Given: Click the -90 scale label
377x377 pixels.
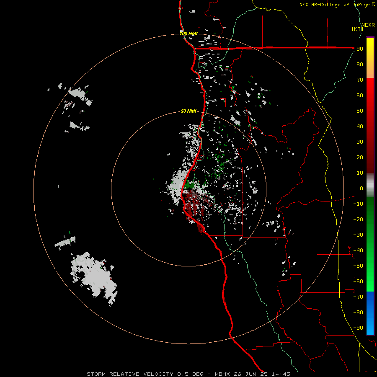Looking at the screenshot, I should point(358,328).
